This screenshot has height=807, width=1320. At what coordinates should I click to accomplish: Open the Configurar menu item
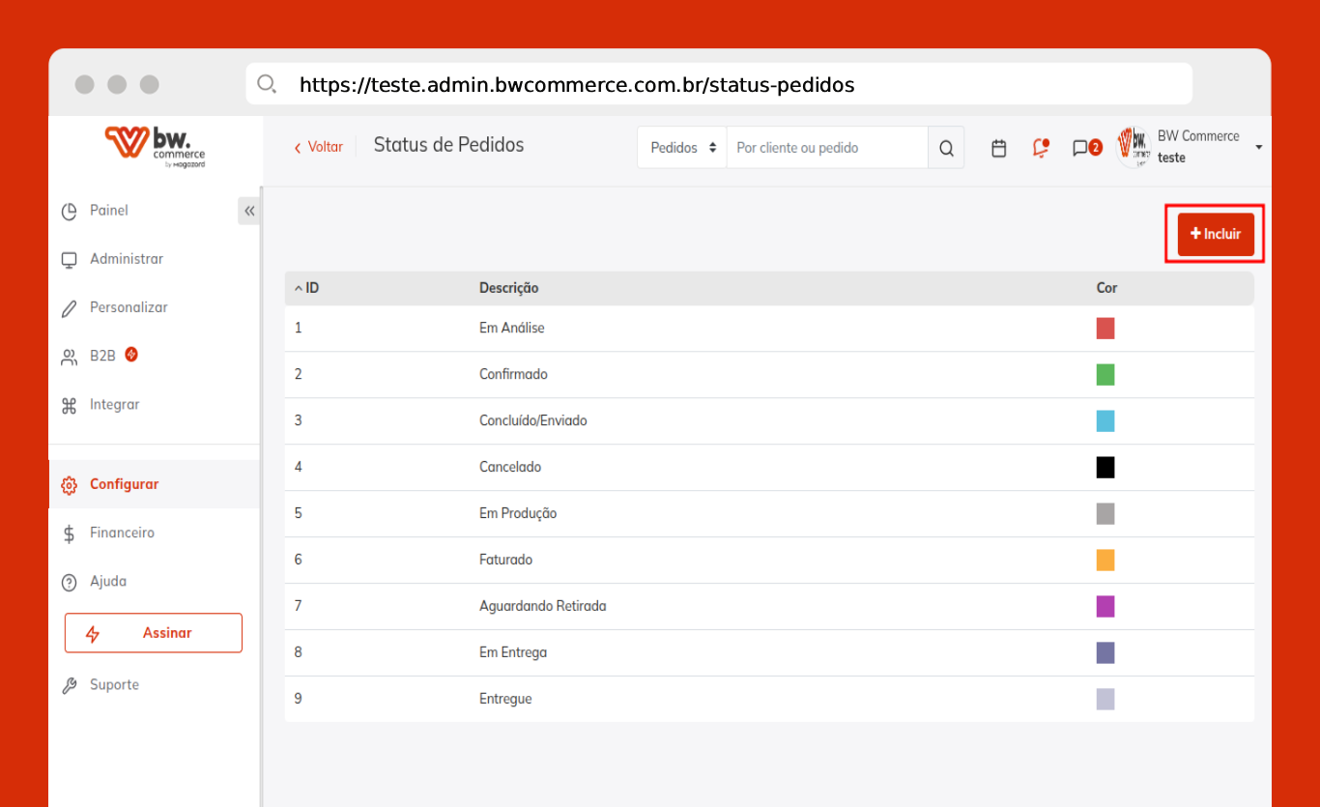(124, 484)
